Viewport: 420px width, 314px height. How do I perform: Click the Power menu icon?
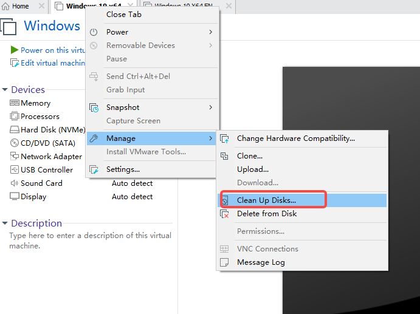94,32
